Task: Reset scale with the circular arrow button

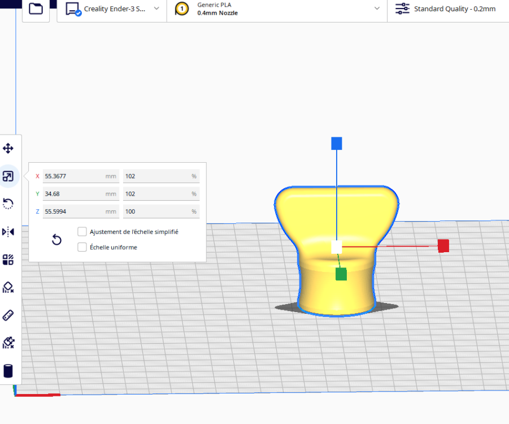Action: click(x=56, y=240)
